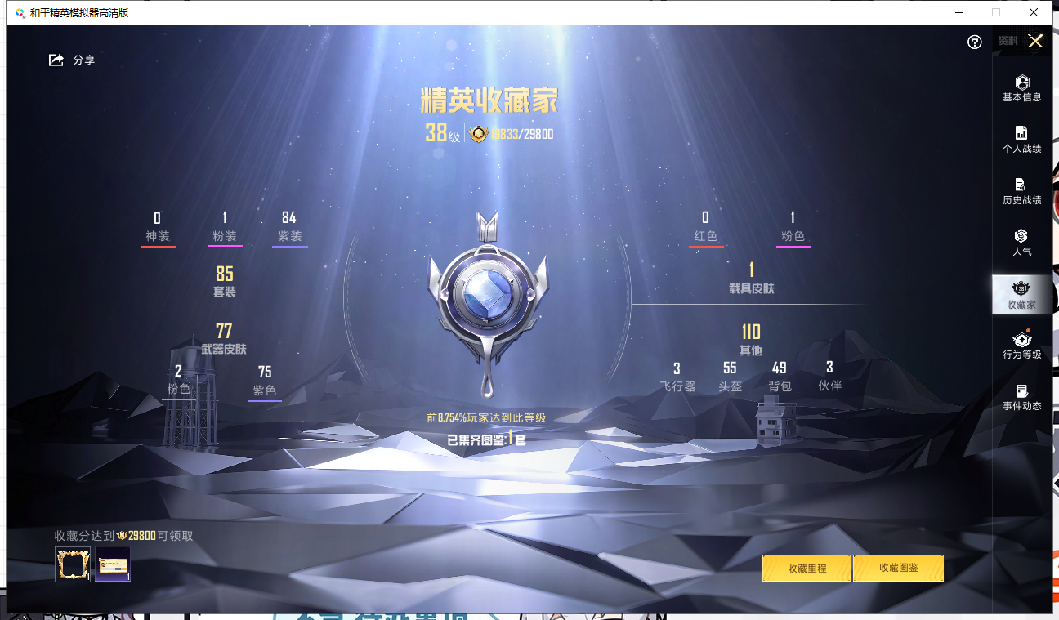Click the share arrow icon
The width and height of the screenshot is (1059, 620).
(56, 60)
